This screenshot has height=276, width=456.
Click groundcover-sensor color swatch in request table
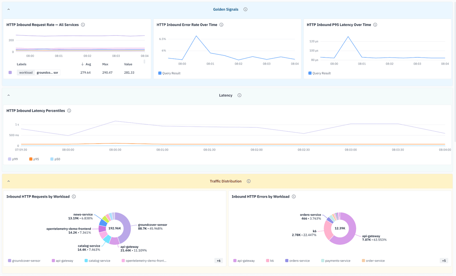tap(10, 73)
